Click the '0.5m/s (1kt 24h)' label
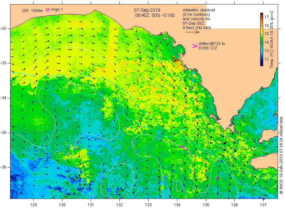285x209 pixels. point(197,28)
